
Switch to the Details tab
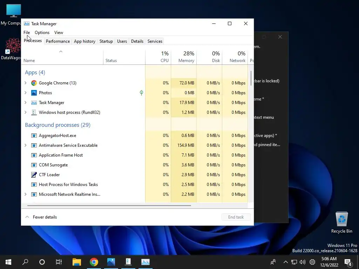click(137, 41)
